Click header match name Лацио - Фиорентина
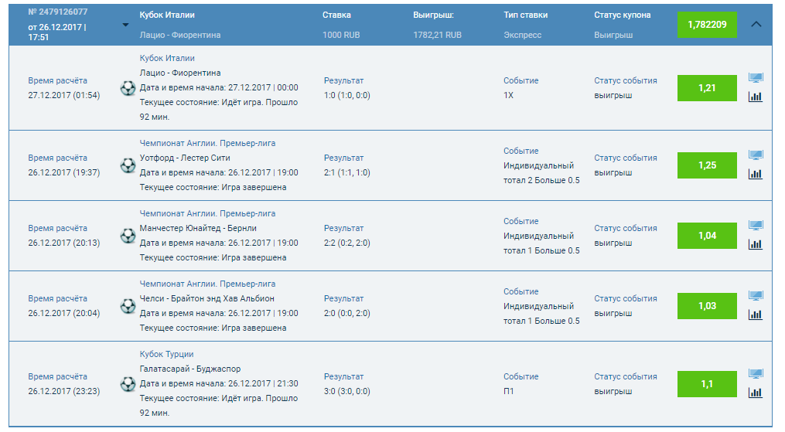The height and width of the screenshot is (432, 785). click(x=180, y=35)
